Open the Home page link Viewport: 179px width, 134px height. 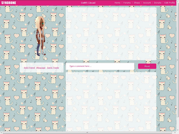click(117, 3)
